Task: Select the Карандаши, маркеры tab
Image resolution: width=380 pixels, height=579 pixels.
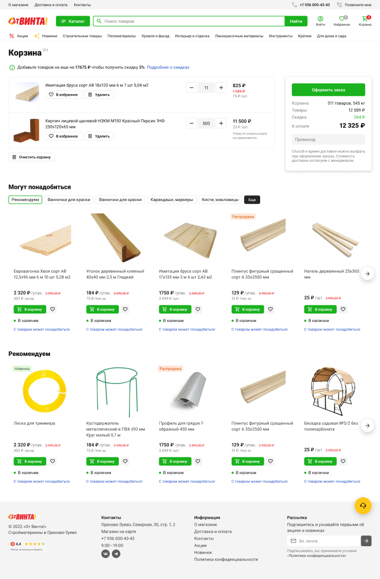Action: pos(171,200)
